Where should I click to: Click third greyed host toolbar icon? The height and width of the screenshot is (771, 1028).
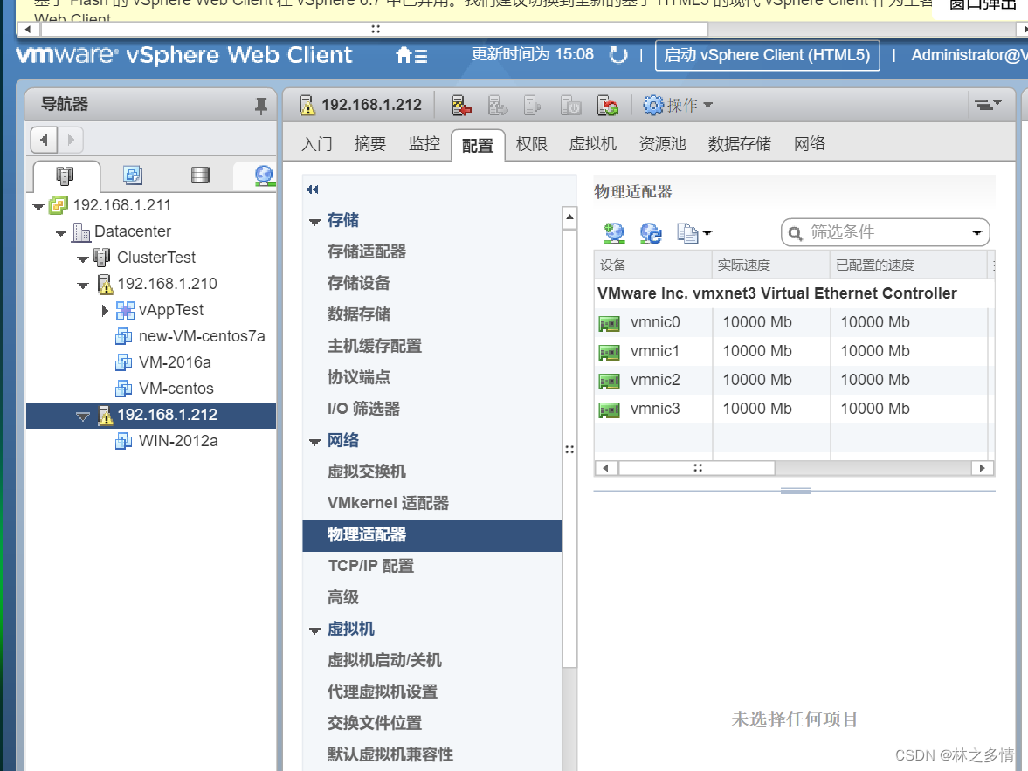[534, 105]
